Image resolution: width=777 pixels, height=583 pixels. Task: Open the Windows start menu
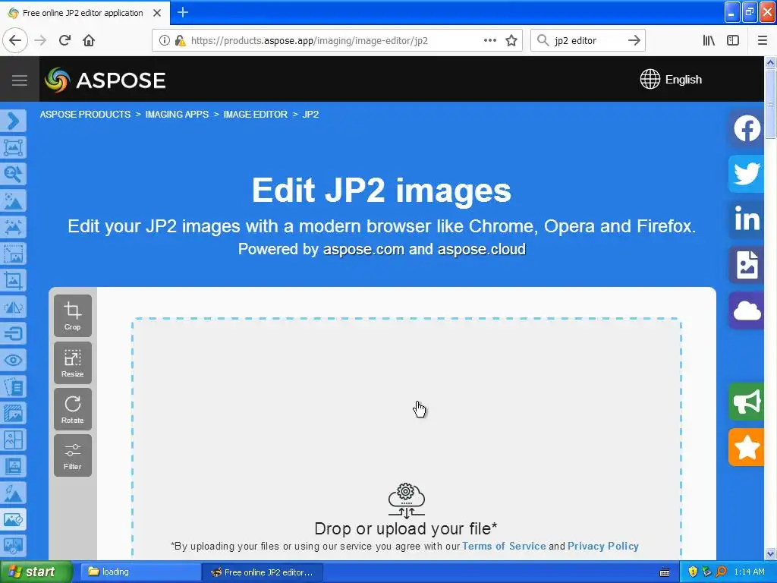36,572
